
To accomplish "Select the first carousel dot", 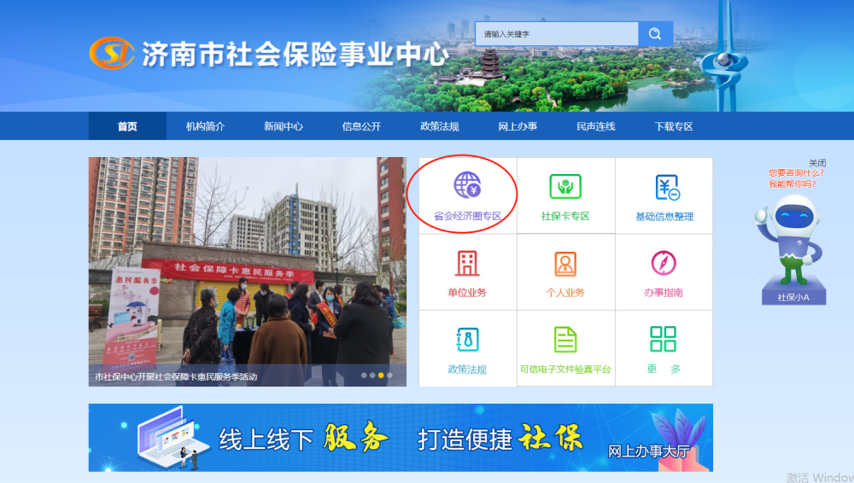I will [364, 375].
